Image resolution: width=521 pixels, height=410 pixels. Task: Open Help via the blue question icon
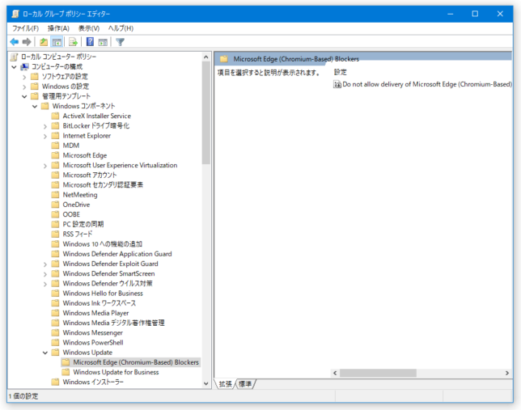tap(90, 42)
